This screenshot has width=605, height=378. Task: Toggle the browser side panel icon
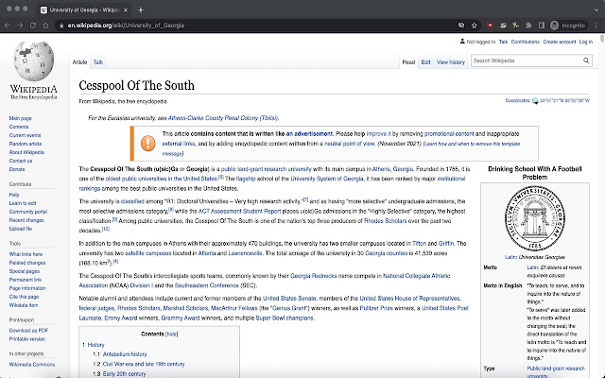(542, 26)
